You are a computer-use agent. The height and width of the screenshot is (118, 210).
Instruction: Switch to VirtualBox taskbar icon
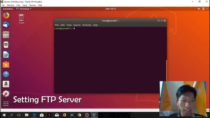[x=94, y=115]
